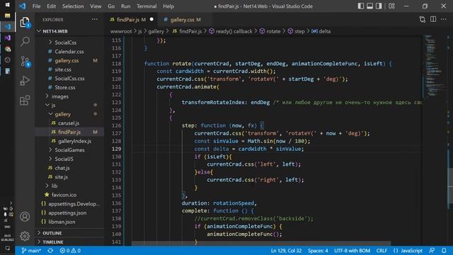This screenshot has height=255, width=453.
Task: Open the Terminal menu
Action: click(x=147, y=6)
